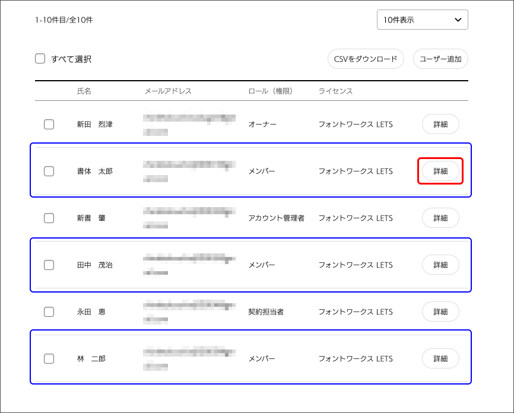Check the すべて選択 checkbox
Viewport: 514px width, 413px height.
click(x=40, y=59)
